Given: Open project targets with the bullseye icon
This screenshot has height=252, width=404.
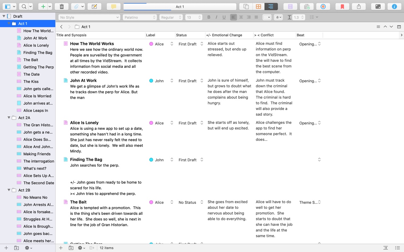Looking at the screenshot, I should (323, 7).
